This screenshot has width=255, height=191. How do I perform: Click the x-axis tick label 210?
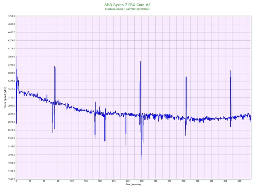click(x=114, y=181)
